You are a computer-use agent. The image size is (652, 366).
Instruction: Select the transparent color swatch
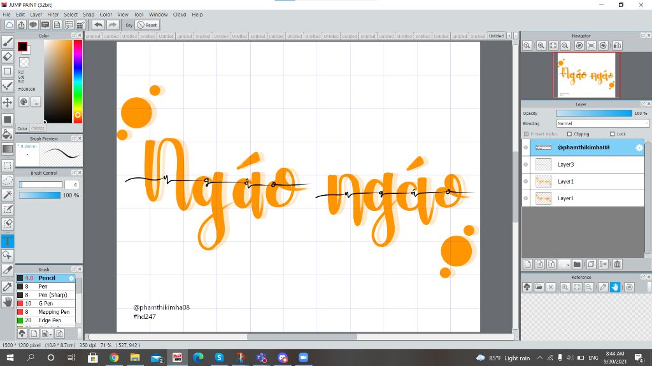(24, 62)
